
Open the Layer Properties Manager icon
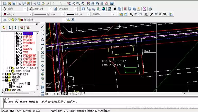5,20
